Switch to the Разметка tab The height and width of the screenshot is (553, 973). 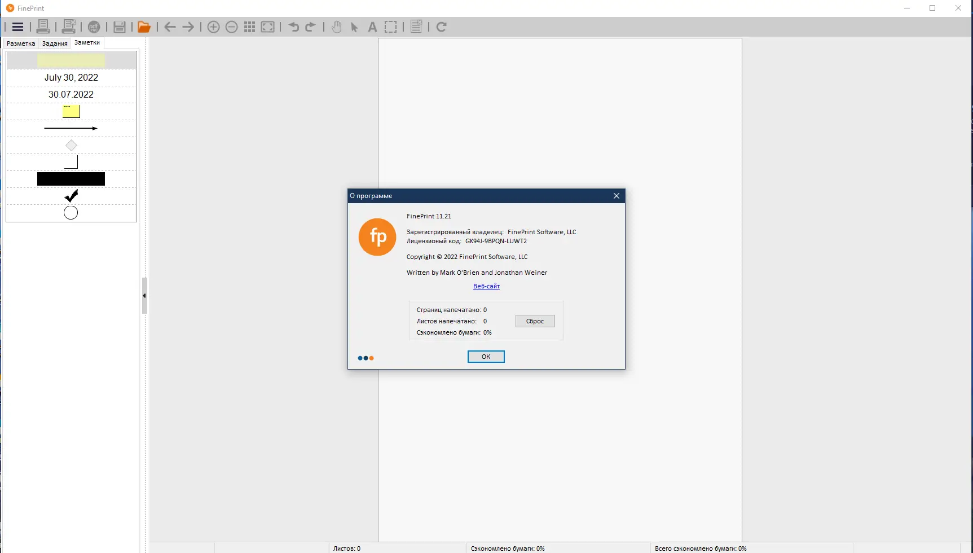tap(21, 43)
